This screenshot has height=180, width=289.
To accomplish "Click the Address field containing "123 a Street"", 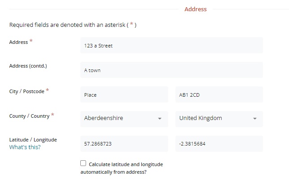I will [x=171, y=46].
